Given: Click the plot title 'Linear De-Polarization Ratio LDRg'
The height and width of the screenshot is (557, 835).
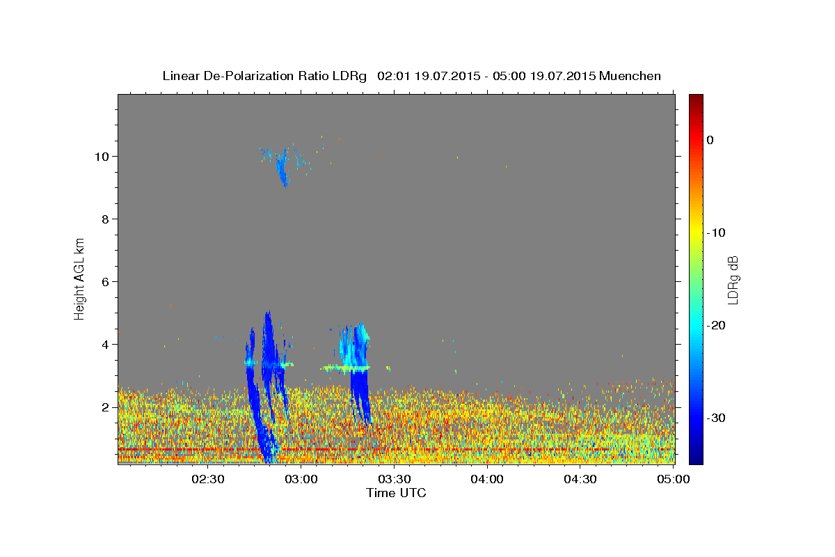Looking at the screenshot, I should click(x=264, y=76).
